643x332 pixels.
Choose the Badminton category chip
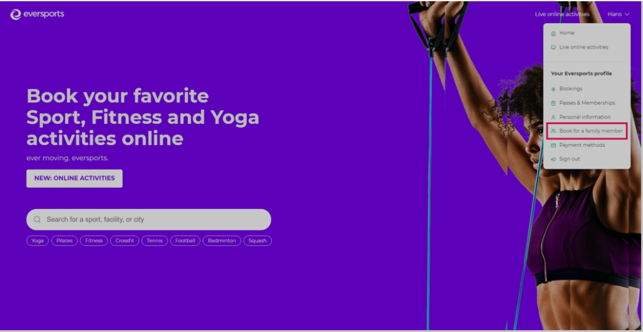tap(222, 241)
